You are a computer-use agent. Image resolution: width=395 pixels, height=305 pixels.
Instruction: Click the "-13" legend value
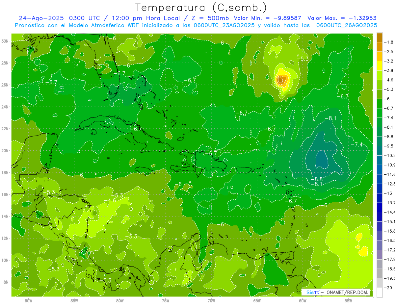388,193
